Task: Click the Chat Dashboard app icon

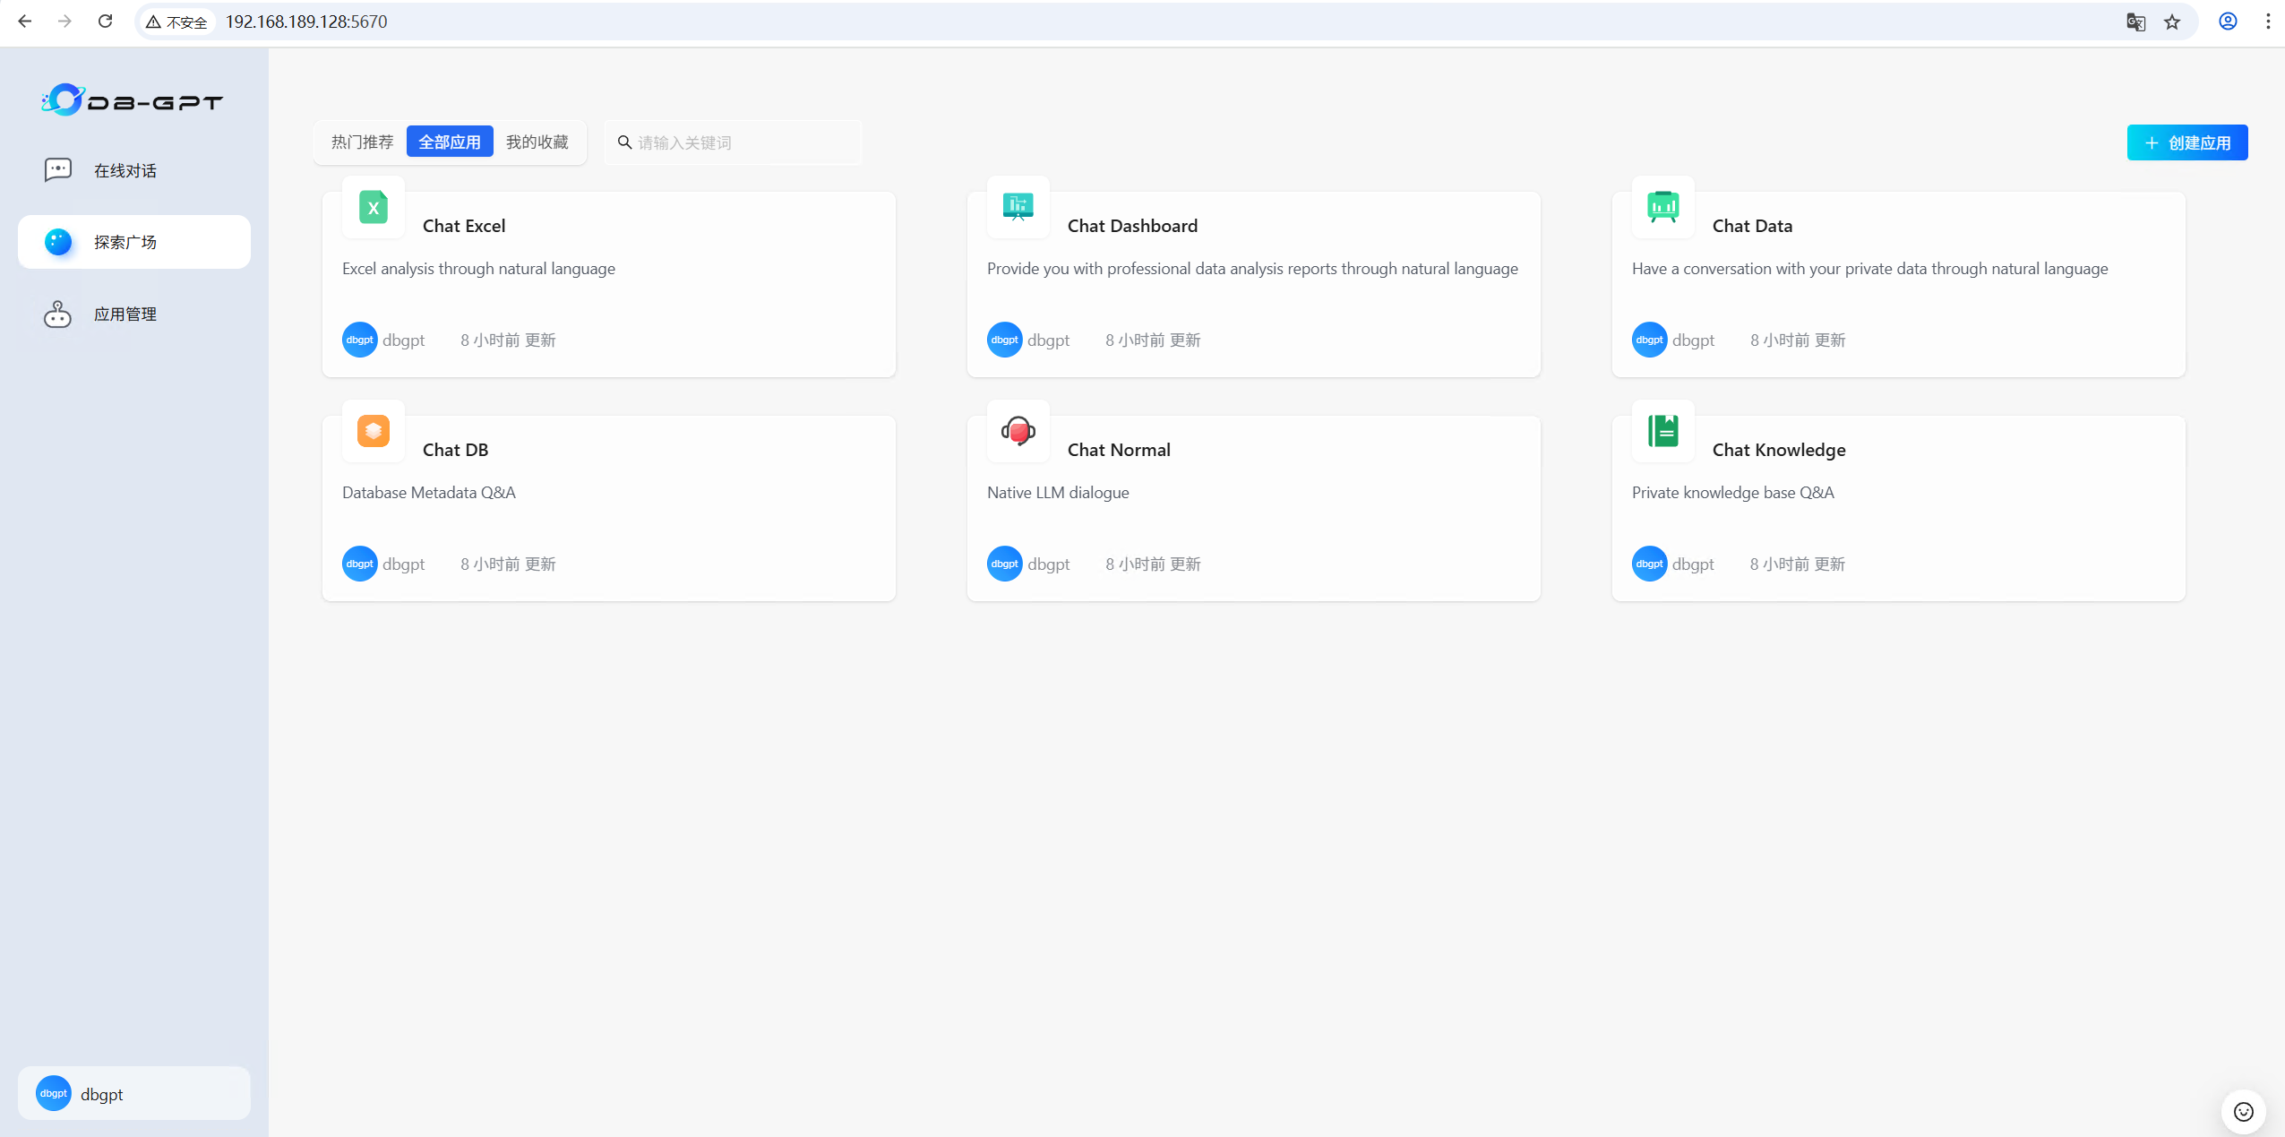Action: pos(1018,208)
